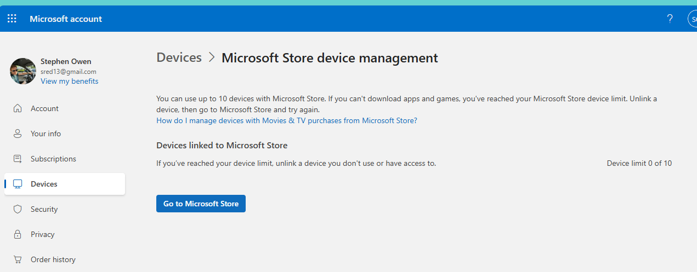Screen dimensions: 697x272
Task: Click the help question mark icon
Action: click(670, 19)
